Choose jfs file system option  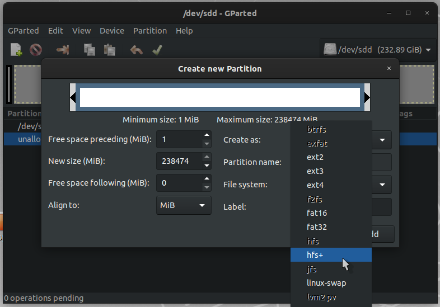coord(331,269)
